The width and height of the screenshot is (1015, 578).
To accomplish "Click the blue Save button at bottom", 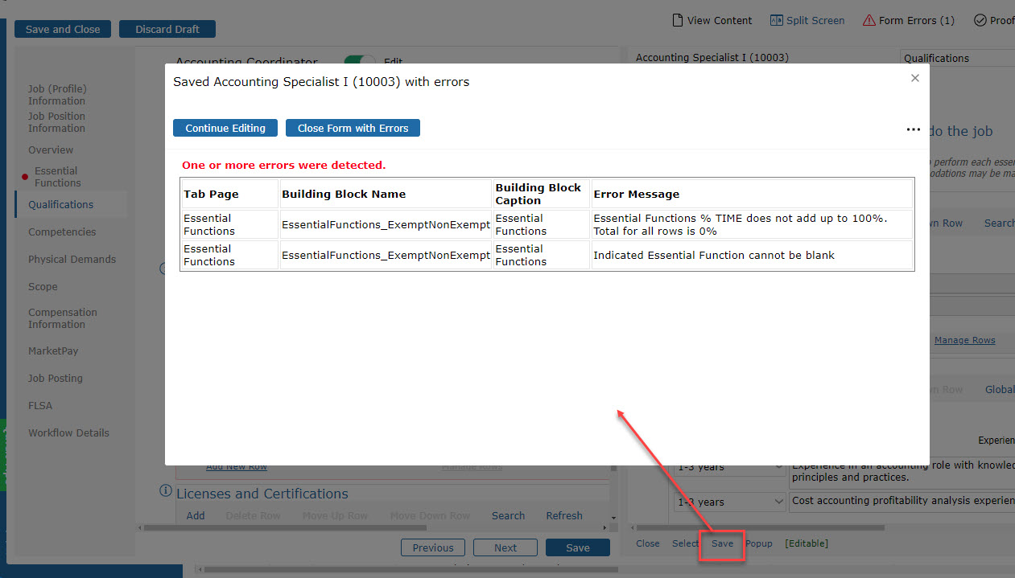I will tap(578, 547).
